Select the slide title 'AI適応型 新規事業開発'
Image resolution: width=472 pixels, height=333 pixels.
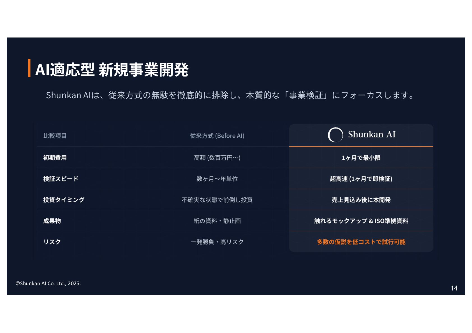coord(112,69)
